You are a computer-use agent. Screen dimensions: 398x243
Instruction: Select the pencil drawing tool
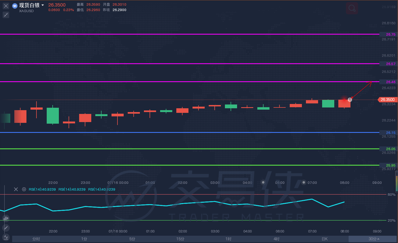click(6, 228)
